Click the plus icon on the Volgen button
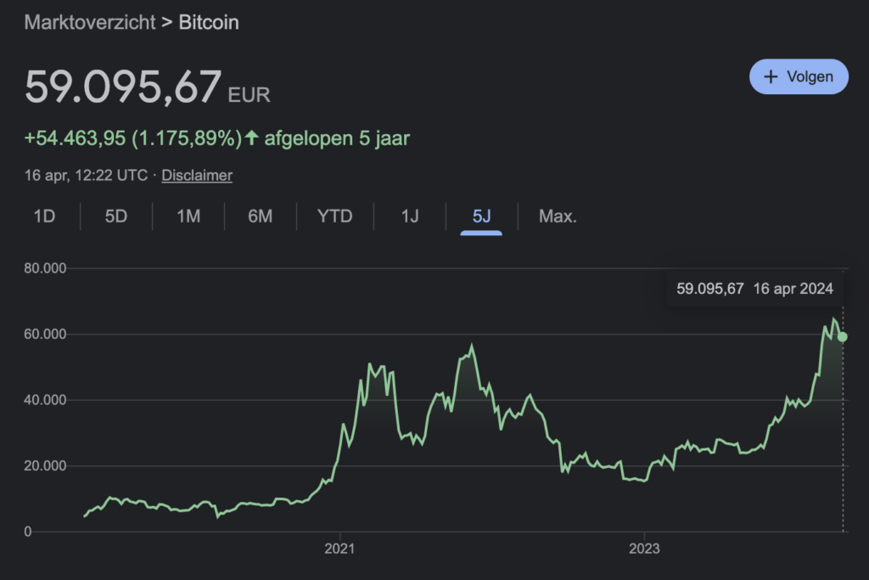The width and height of the screenshot is (869, 580). pos(771,76)
